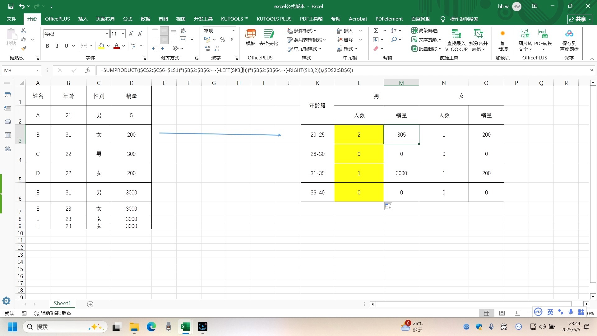This screenshot has width=597, height=336.
Task: Open the 套用表格格式 dropdown
Action: click(x=306, y=40)
